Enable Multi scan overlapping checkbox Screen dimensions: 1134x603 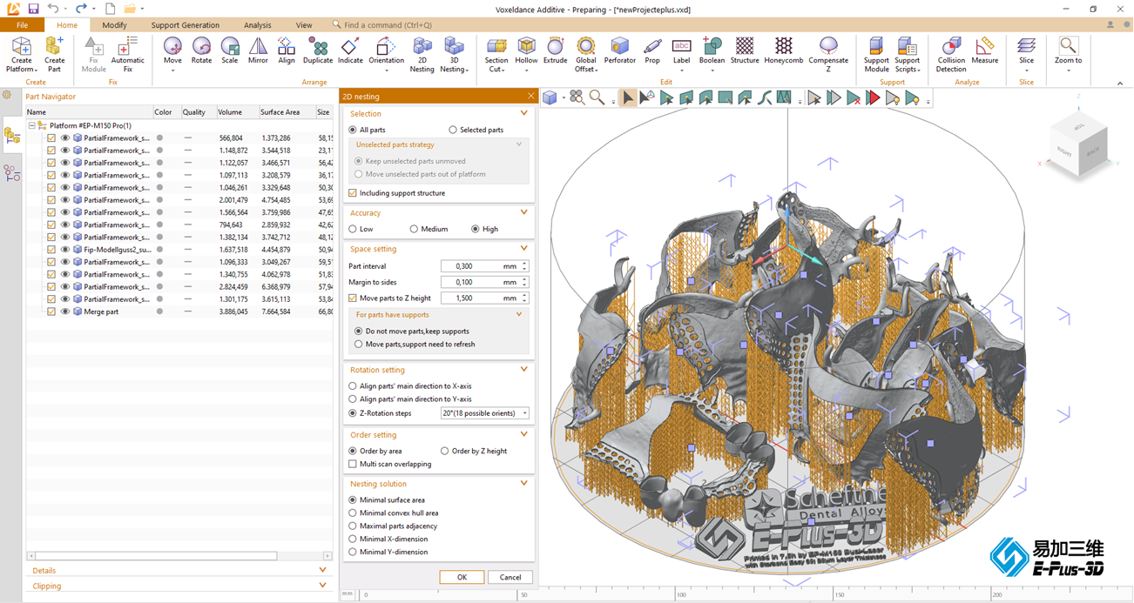[353, 464]
